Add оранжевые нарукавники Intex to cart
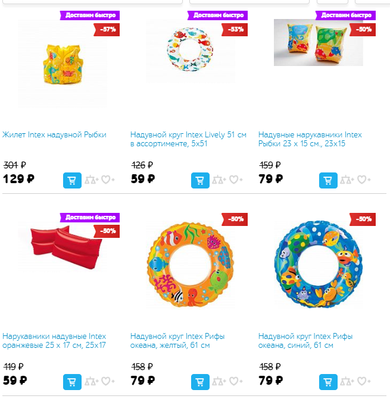This screenshot has width=390, height=399. pos(72,382)
